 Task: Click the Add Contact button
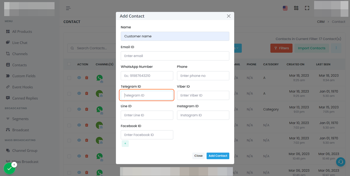point(218,156)
